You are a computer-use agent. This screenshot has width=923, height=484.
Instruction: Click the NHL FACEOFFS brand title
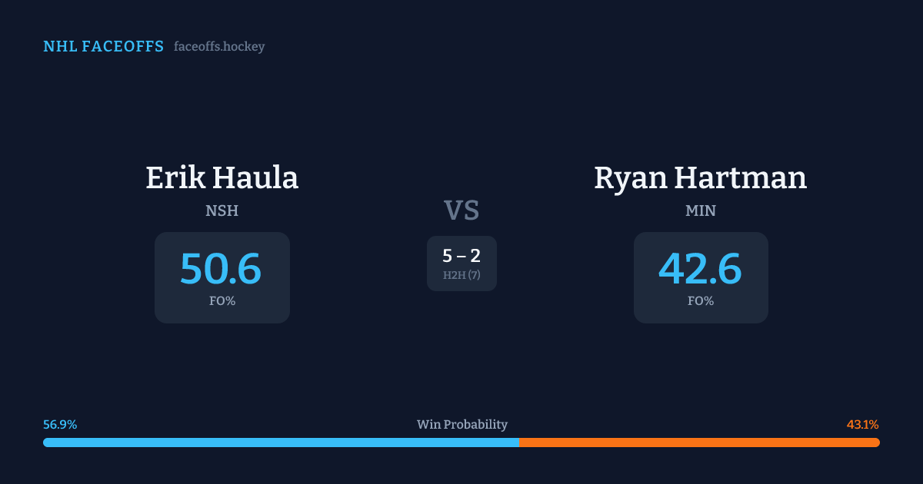(103, 47)
